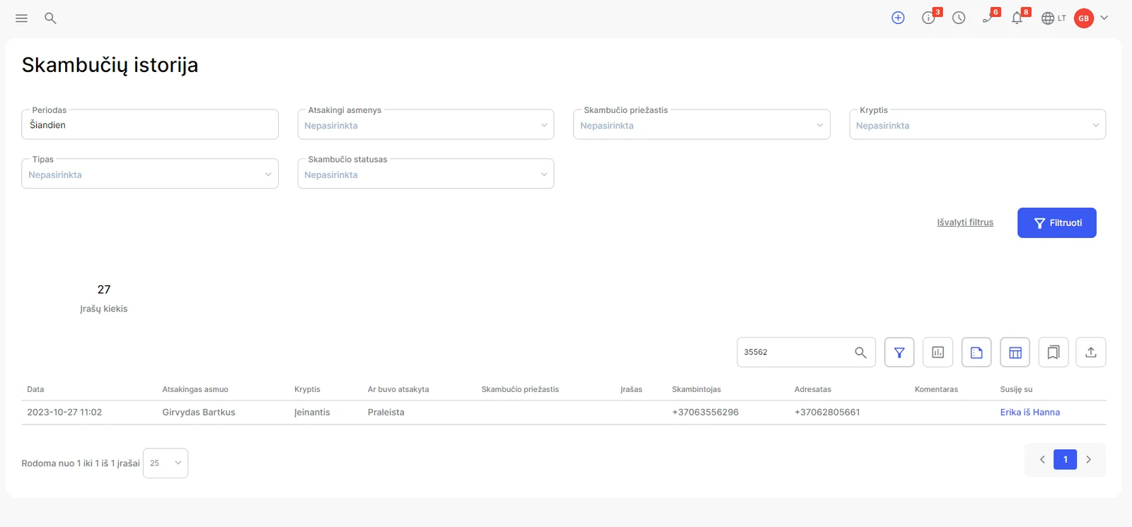Click the Periodas field showing Šiandien
The width and height of the screenshot is (1132, 527).
[x=150, y=124]
